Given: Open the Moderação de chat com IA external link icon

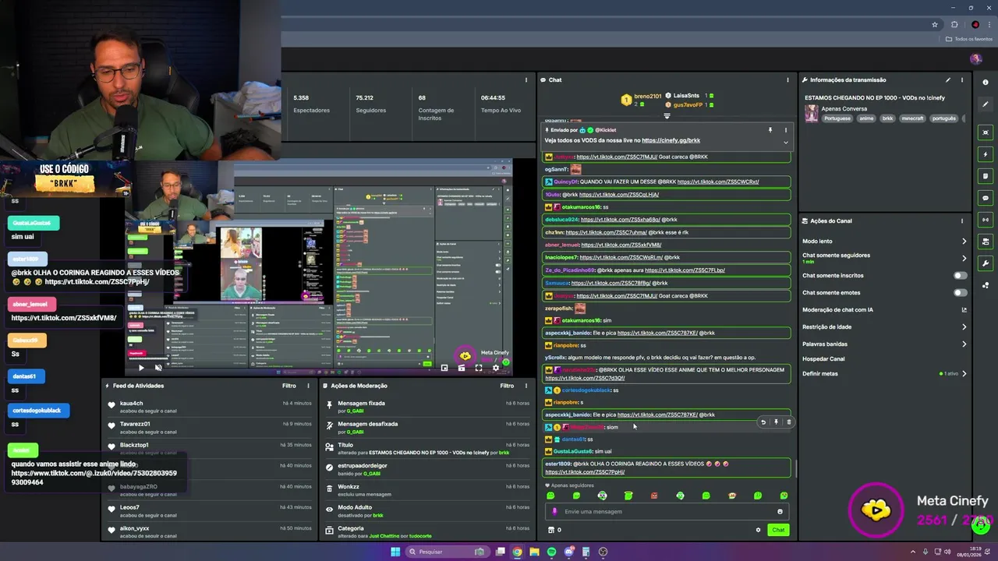Looking at the screenshot, I should click(x=964, y=309).
